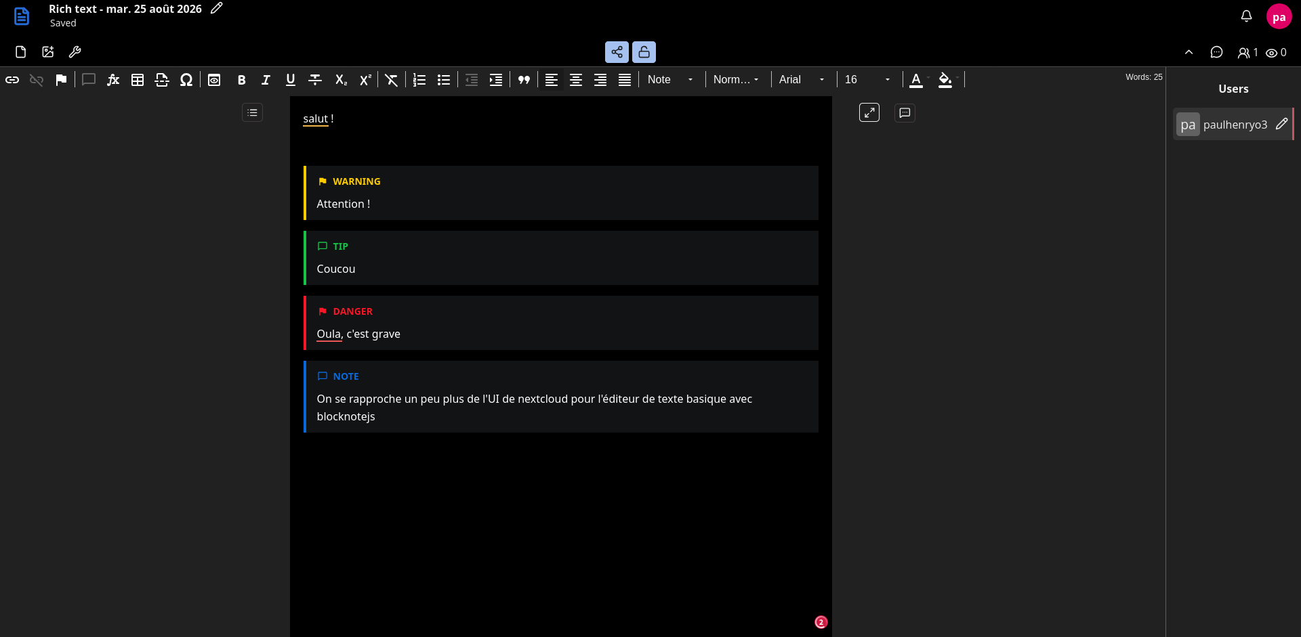Click the viewers eye count
1301x637 pixels.
click(1276, 52)
